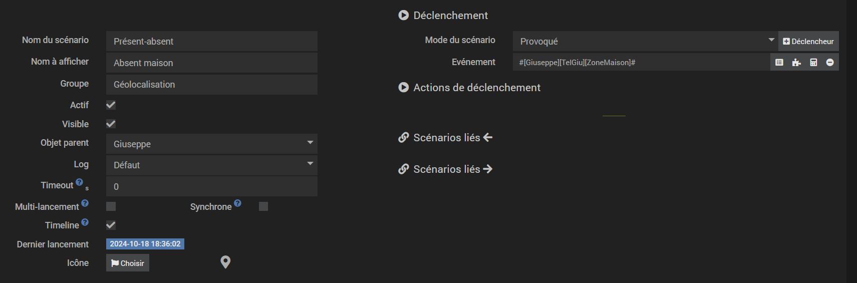Toggle the Visible checkbox
The height and width of the screenshot is (283, 857).
[x=111, y=124]
